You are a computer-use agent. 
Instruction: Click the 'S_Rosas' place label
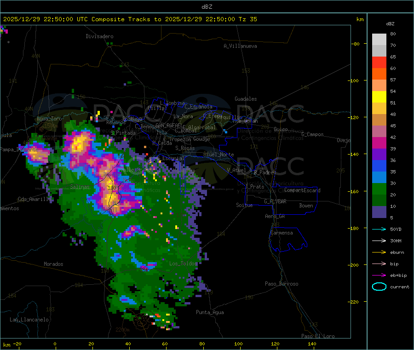185,148
